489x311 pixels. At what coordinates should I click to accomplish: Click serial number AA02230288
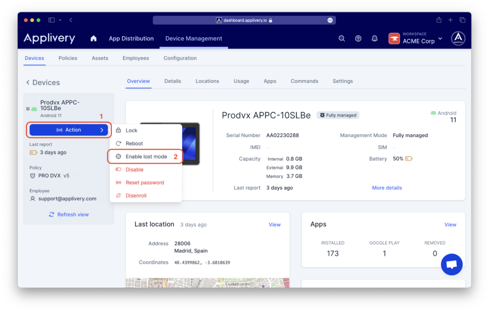pos(283,135)
